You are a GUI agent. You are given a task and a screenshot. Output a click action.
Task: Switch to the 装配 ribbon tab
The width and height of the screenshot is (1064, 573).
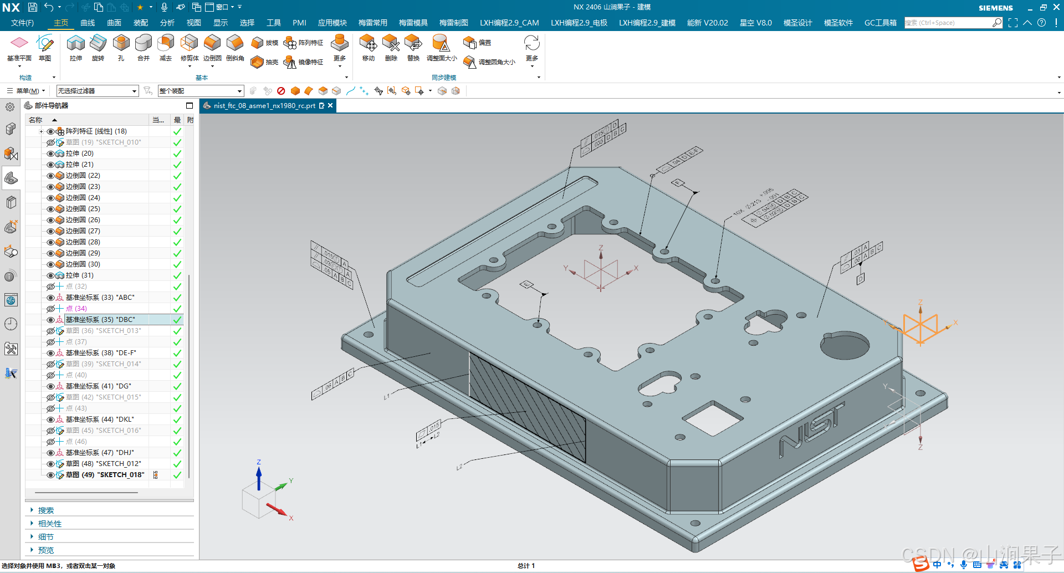tap(141, 23)
